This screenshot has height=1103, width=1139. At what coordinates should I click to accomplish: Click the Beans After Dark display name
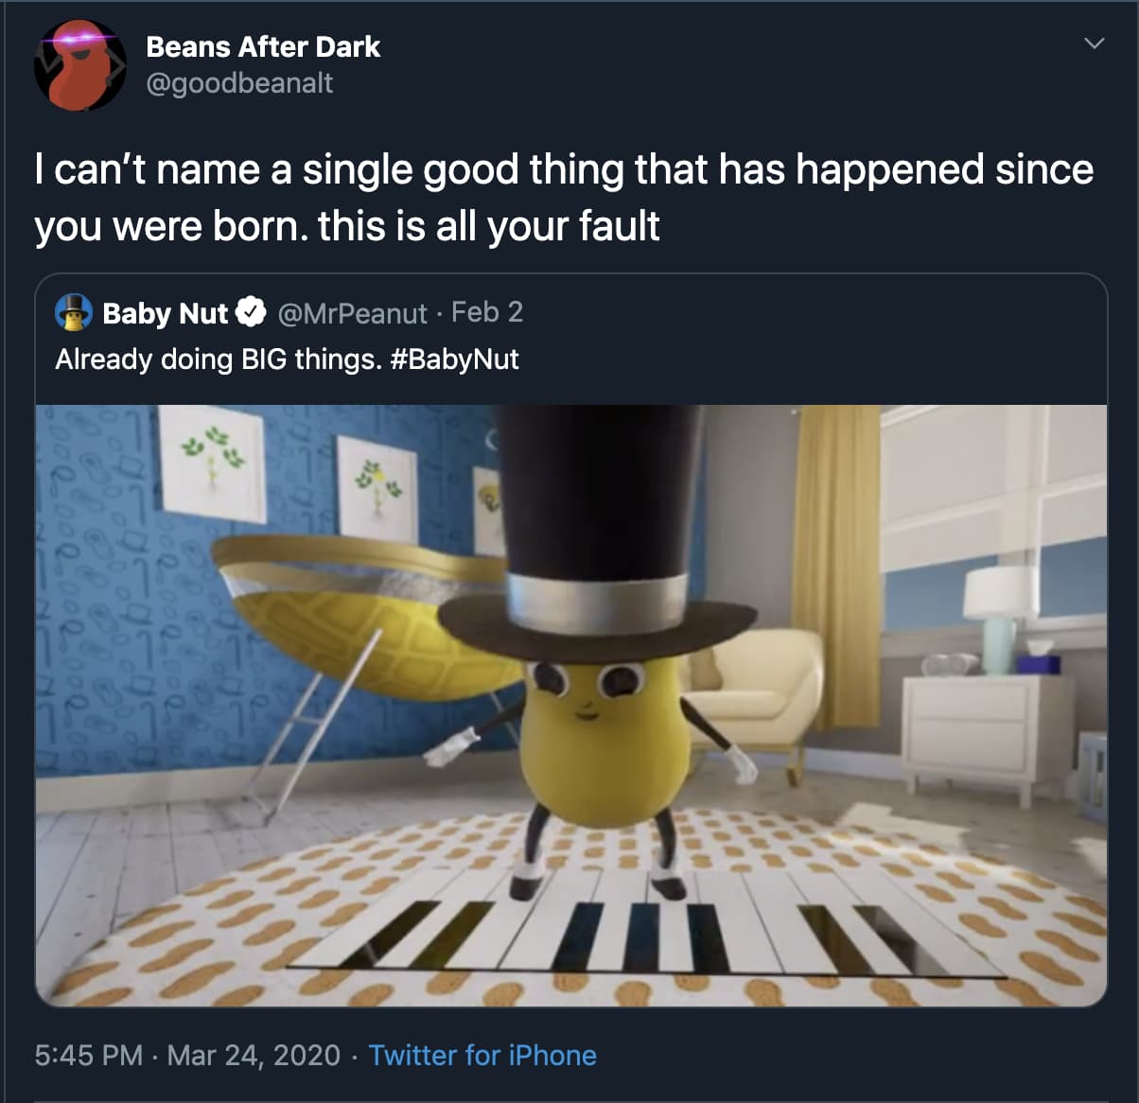263,46
